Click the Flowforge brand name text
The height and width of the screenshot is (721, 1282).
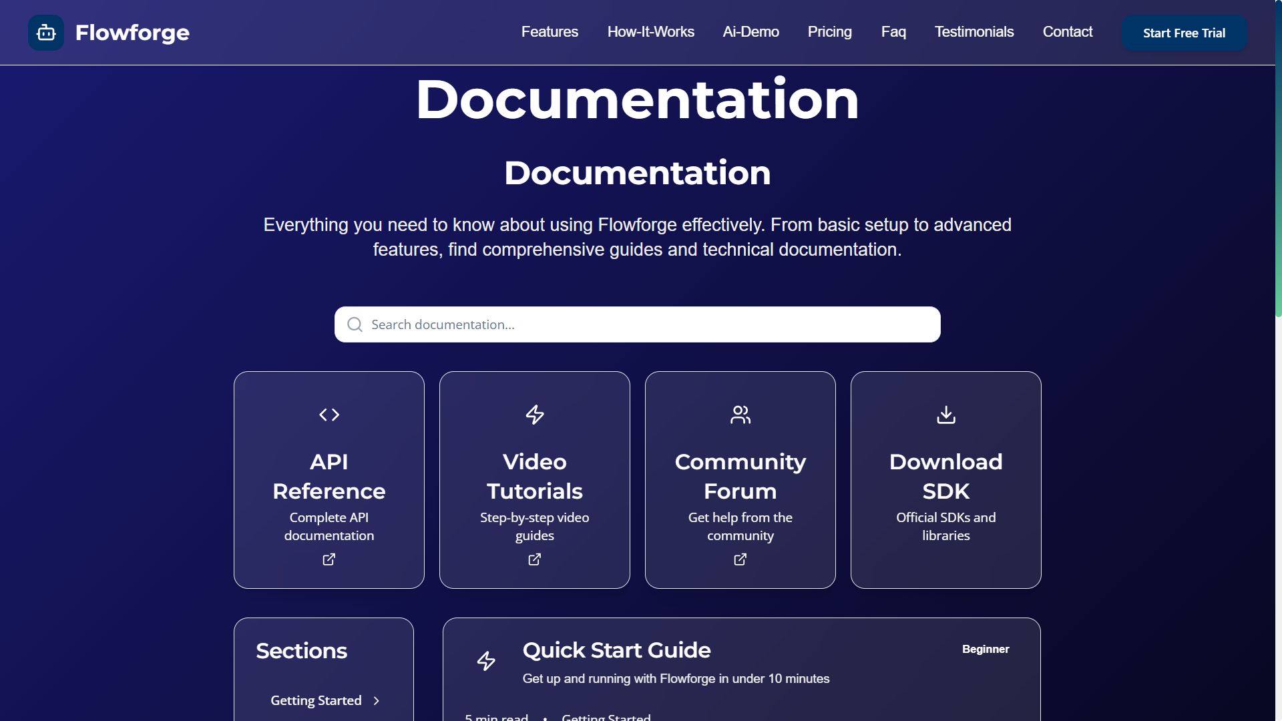pos(132,33)
